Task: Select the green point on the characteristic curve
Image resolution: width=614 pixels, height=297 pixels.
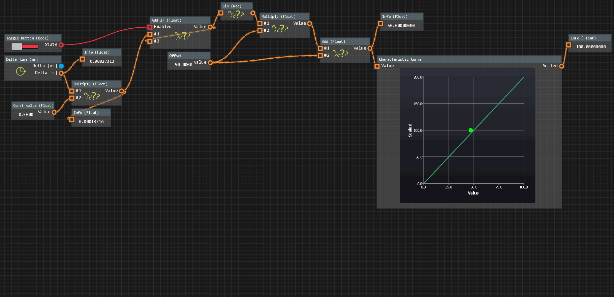Action: 471,130
